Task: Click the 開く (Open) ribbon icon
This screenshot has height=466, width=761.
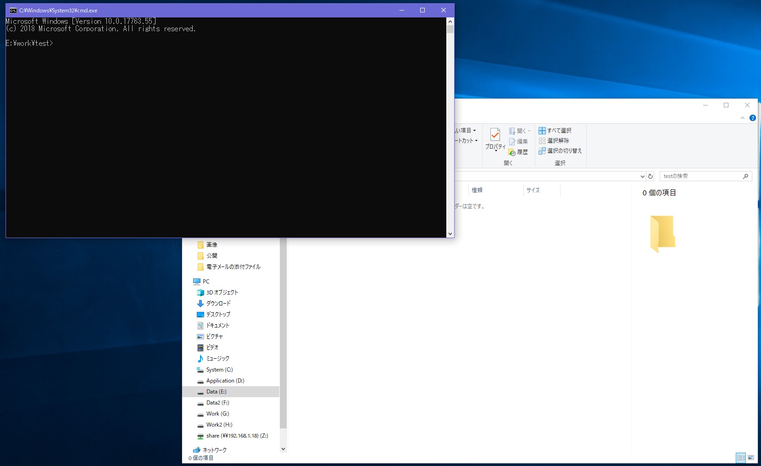Action: click(512, 131)
